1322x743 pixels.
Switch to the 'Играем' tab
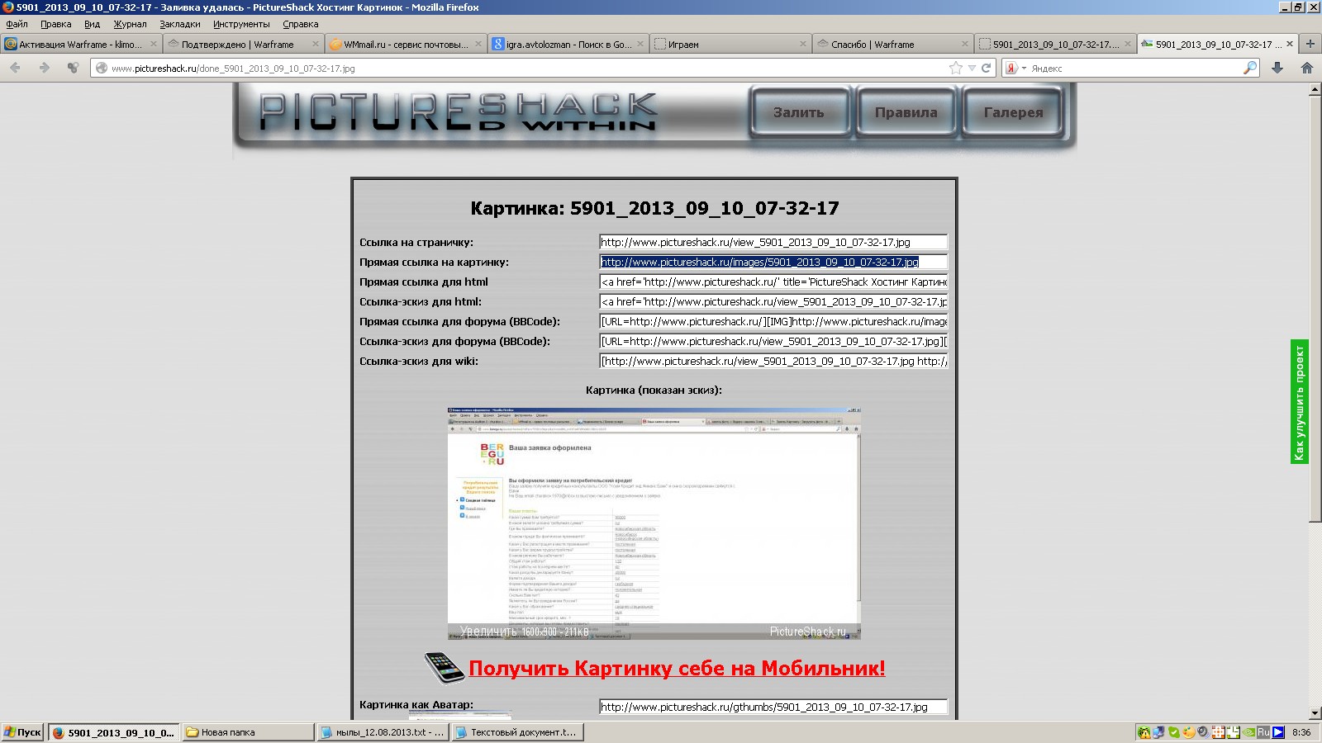pyautogui.click(x=729, y=44)
